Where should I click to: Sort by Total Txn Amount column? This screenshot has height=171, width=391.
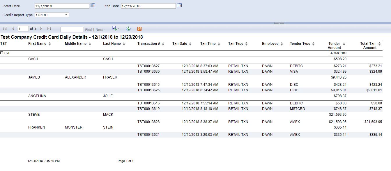pos(380,44)
